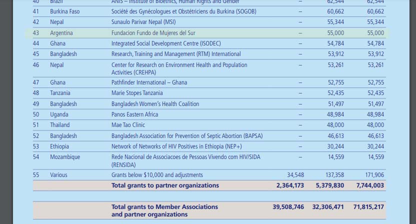Click the 71,815,217 grand total figure

pos(367,206)
